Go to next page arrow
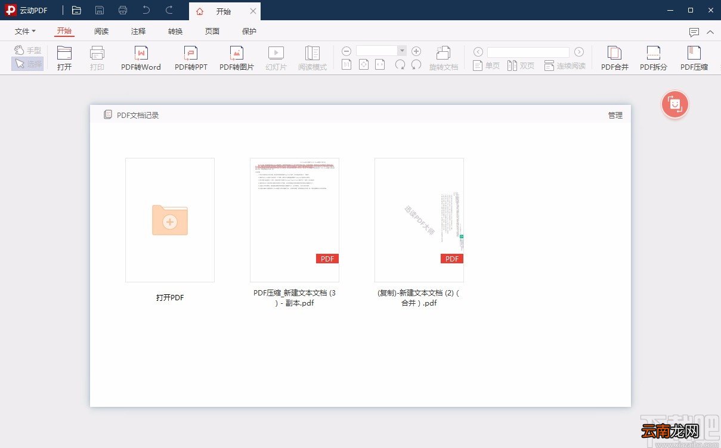 579,52
